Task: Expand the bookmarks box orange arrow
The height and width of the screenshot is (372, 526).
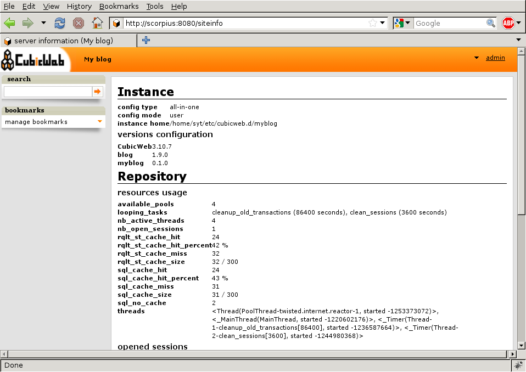Action: coord(99,121)
